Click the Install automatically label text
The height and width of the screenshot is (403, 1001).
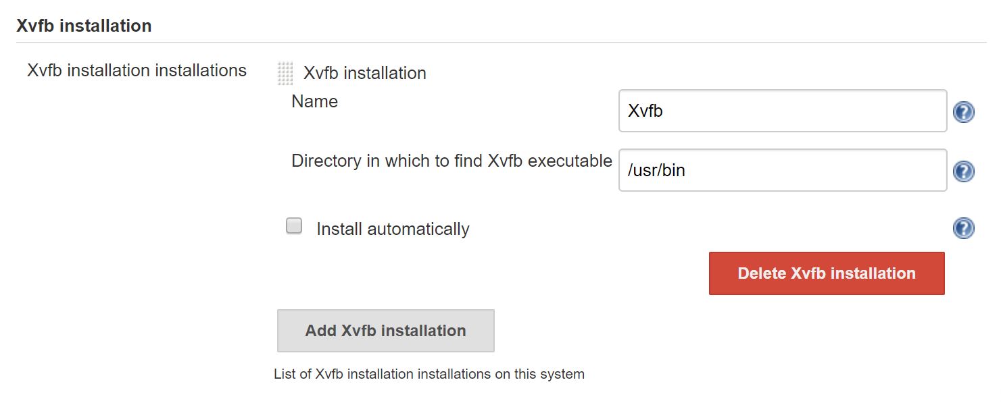(x=393, y=229)
